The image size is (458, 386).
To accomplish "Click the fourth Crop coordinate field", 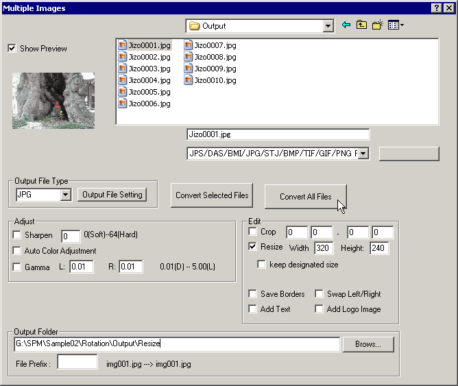I will pyautogui.click(x=383, y=232).
